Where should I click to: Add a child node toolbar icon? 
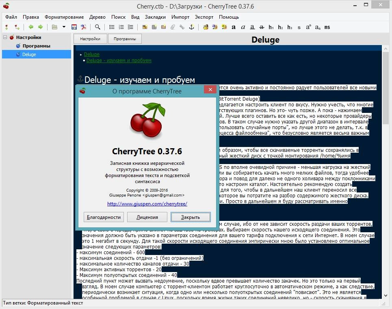point(17,27)
